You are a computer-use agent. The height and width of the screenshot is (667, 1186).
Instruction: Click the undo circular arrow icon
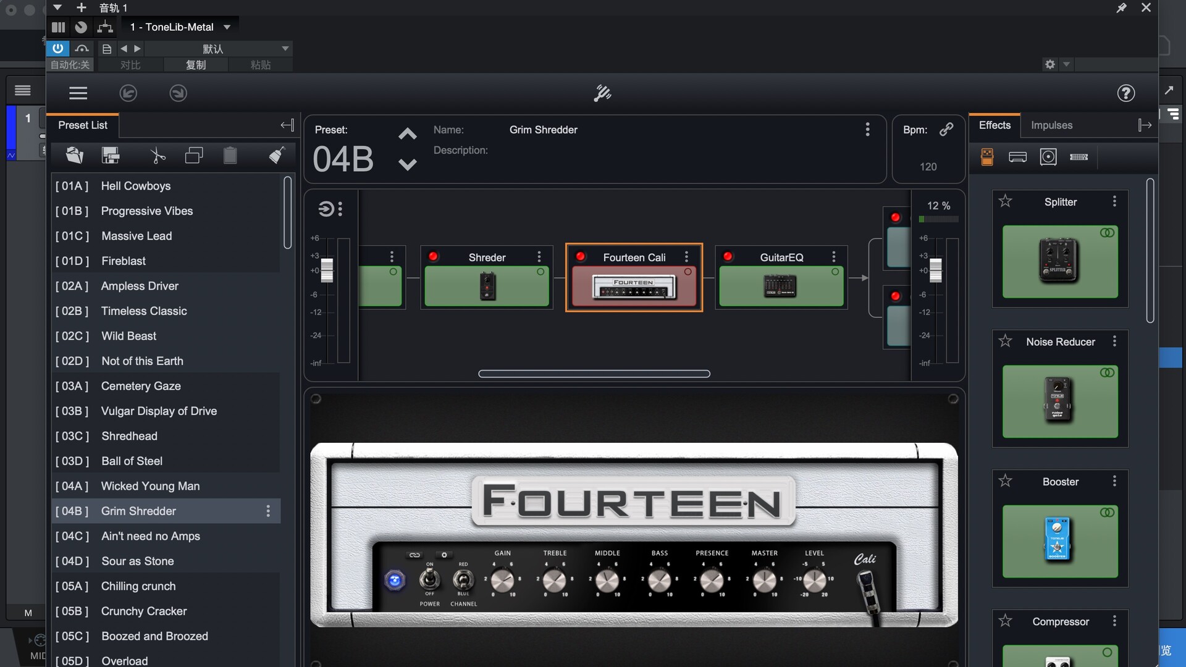pyautogui.click(x=128, y=93)
